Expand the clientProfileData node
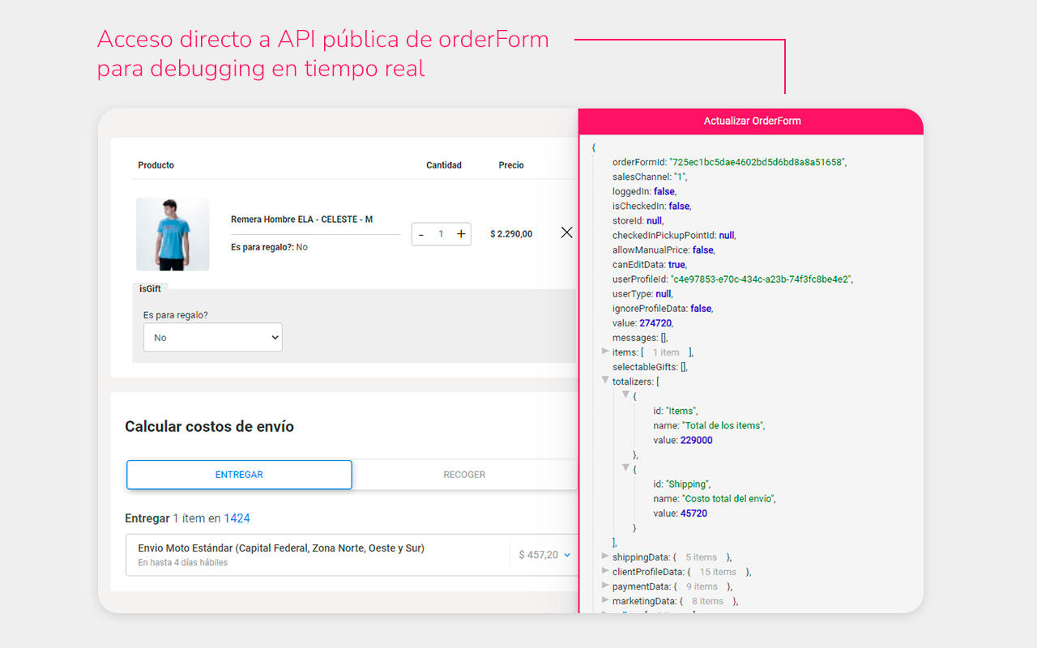The width and height of the screenshot is (1037, 648). pyautogui.click(x=605, y=571)
